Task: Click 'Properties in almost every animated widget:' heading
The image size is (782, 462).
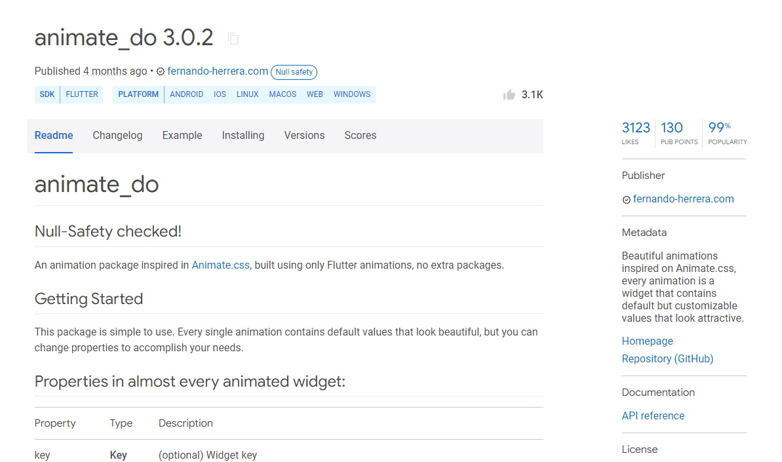Action: pos(189,381)
